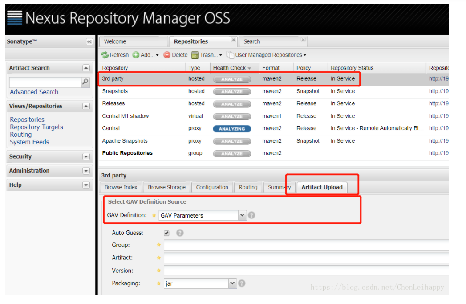Screen dimensions: 466x304
Task: Click ANALYZE for Snapshots repository
Action: coord(232,92)
